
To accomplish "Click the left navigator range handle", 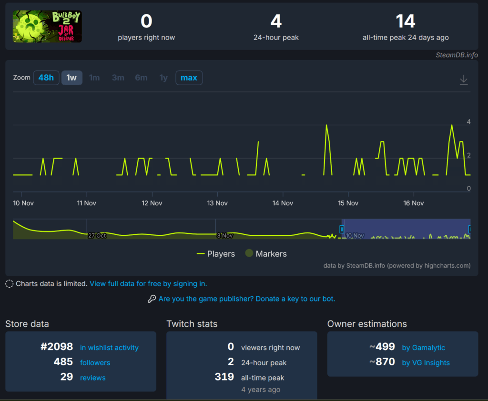I will tap(342, 229).
